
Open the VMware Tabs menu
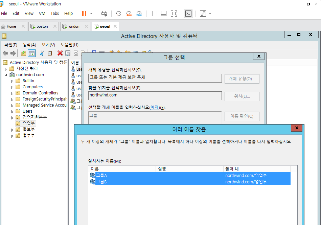(x=55, y=13)
